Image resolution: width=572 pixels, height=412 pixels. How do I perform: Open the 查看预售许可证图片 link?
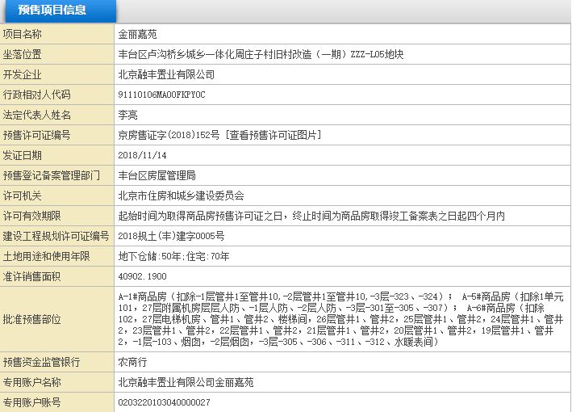(273, 135)
